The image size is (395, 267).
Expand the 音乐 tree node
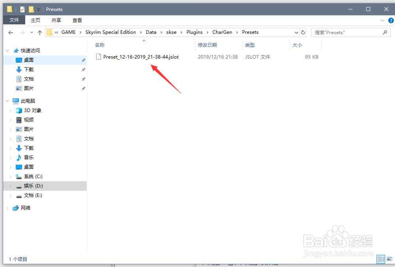(11, 158)
